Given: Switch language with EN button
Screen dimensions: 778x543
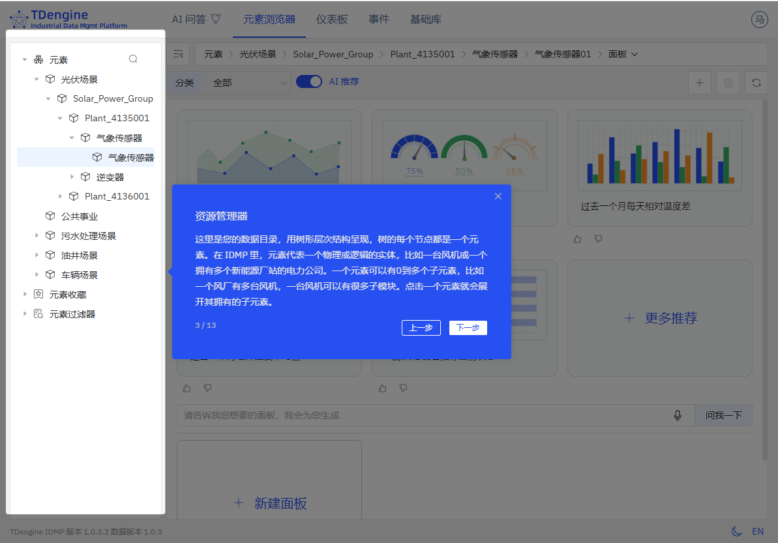Looking at the screenshot, I should coord(758,531).
